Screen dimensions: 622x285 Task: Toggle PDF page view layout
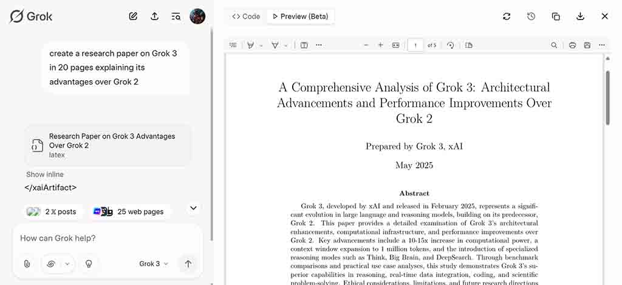click(304, 45)
